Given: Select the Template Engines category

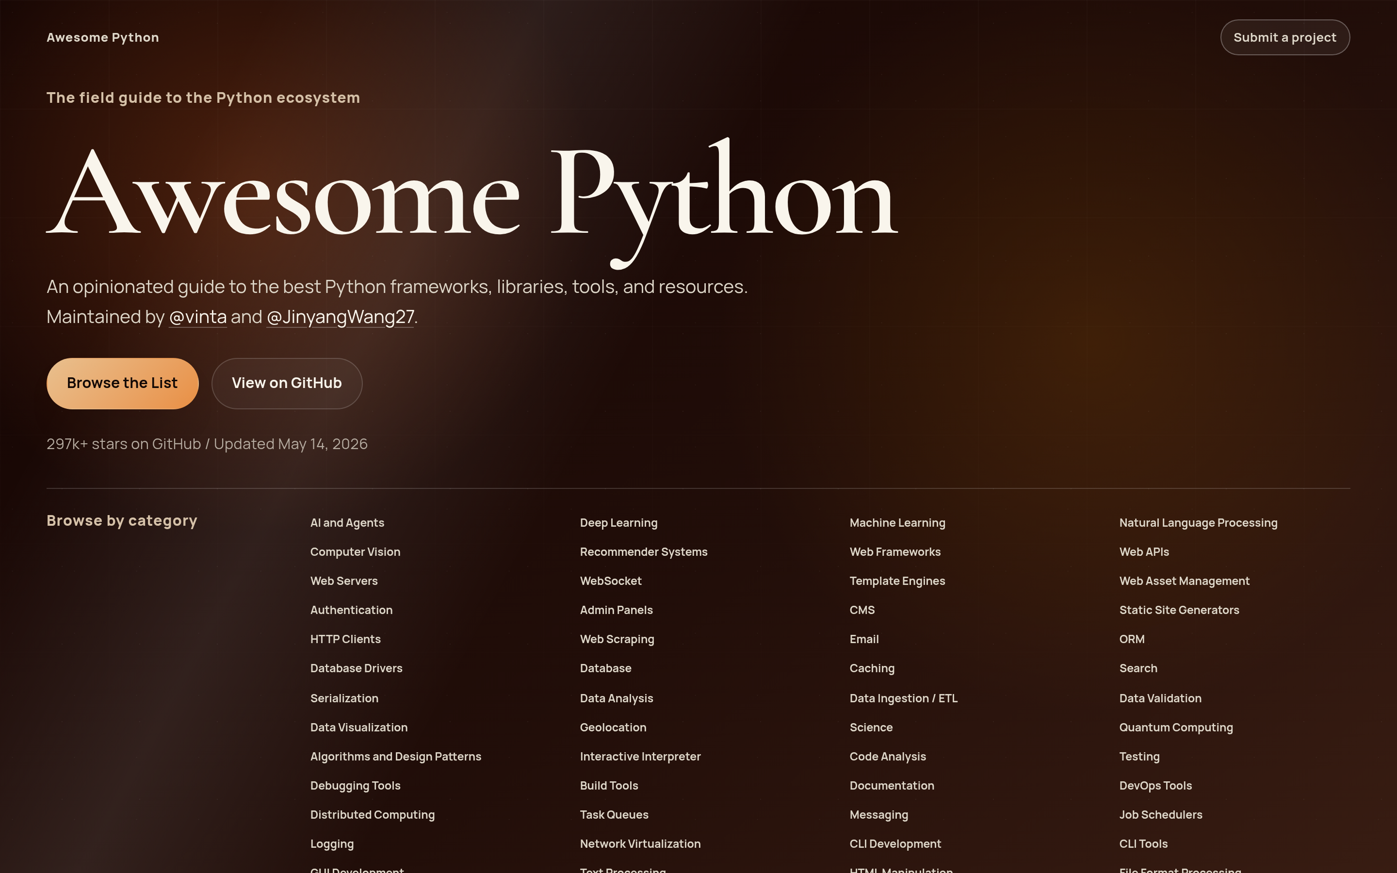Looking at the screenshot, I should tap(897, 581).
